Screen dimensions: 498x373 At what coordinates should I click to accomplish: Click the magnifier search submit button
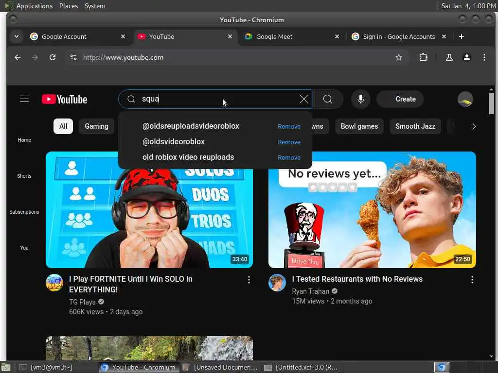[327, 99]
